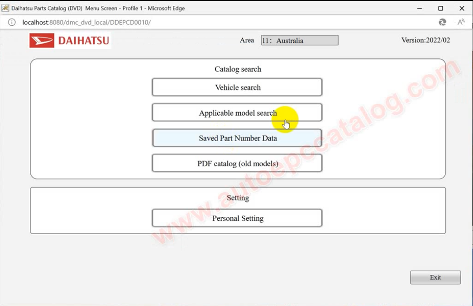Select the Area field showing 11: Australia
Image resolution: width=473 pixels, height=306 pixels.
299,40
